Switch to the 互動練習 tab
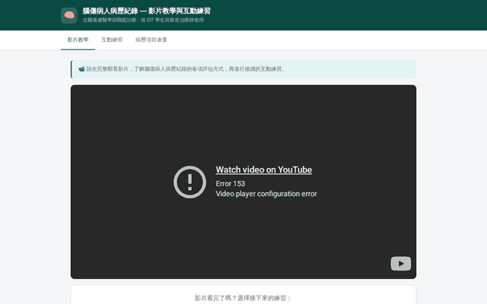 (x=112, y=40)
